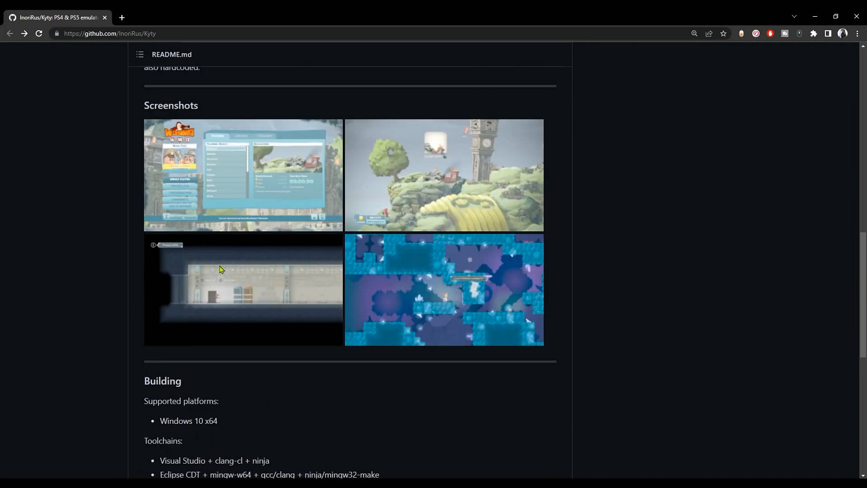Open the Worms menu screenshot thumbnail
The image size is (867, 488).
click(243, 175)
